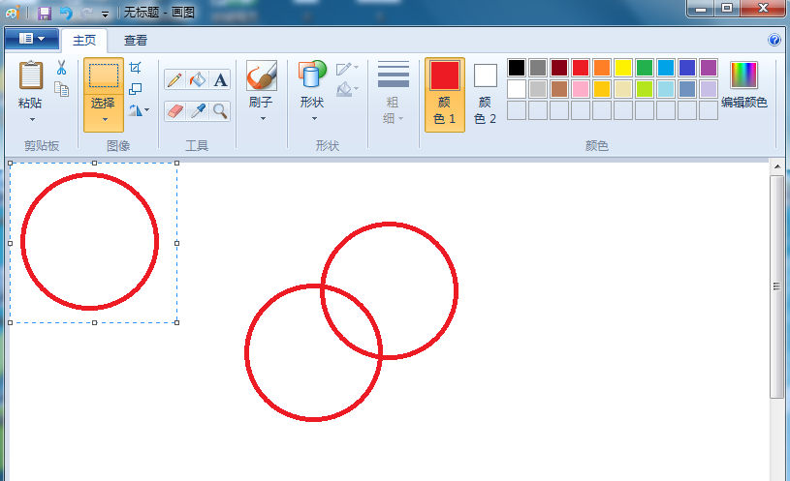Viewport: 790px width, 481px height.
Task: Select the Pencil tool
Action: pyautogui.click(x=174, y=79)
